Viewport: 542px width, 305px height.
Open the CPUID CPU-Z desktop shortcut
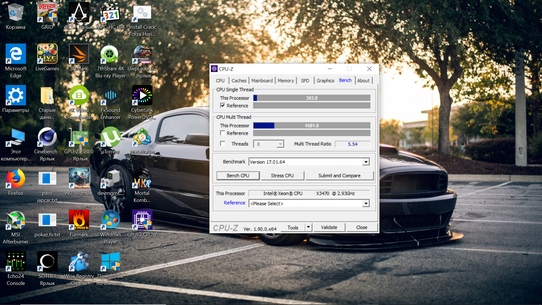pos(142,220)
